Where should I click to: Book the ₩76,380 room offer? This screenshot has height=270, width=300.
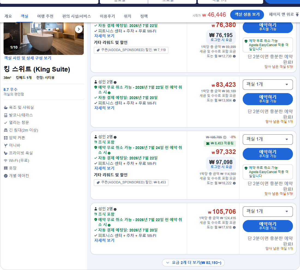point(268,27)
